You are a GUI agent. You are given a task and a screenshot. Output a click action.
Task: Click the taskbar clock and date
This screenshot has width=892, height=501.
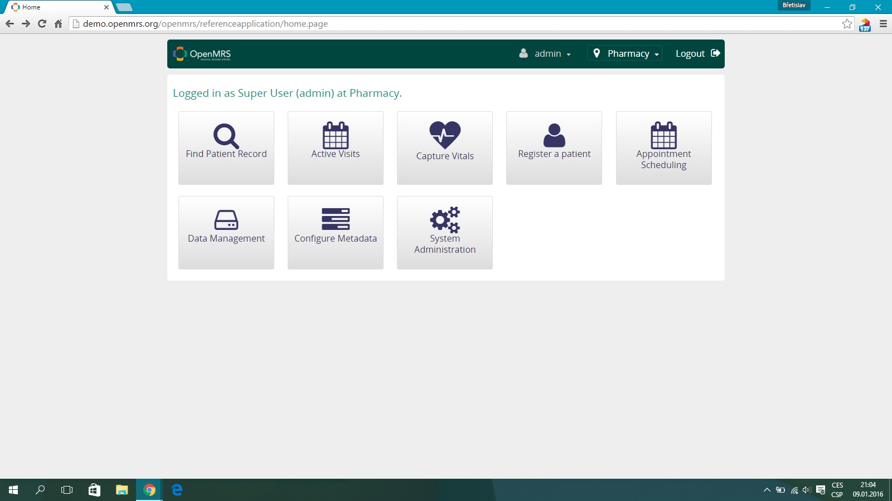867,490
